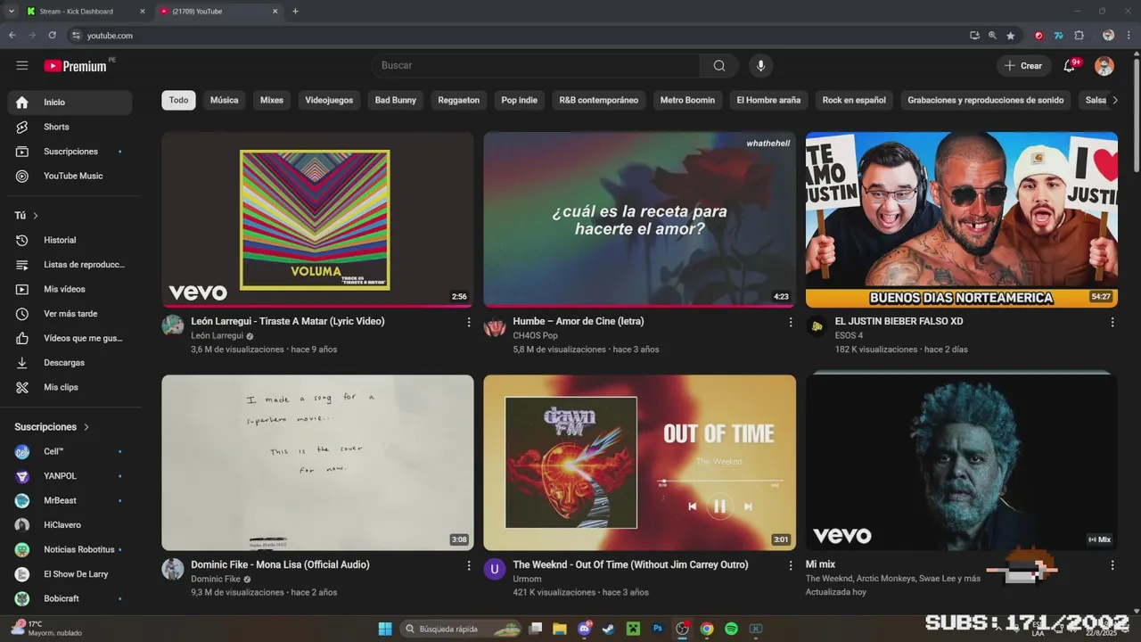This screenshot has width=1141, height=642.
Task: Open the CH4OS Pop channel link
Action: click(x=535, y=336)
